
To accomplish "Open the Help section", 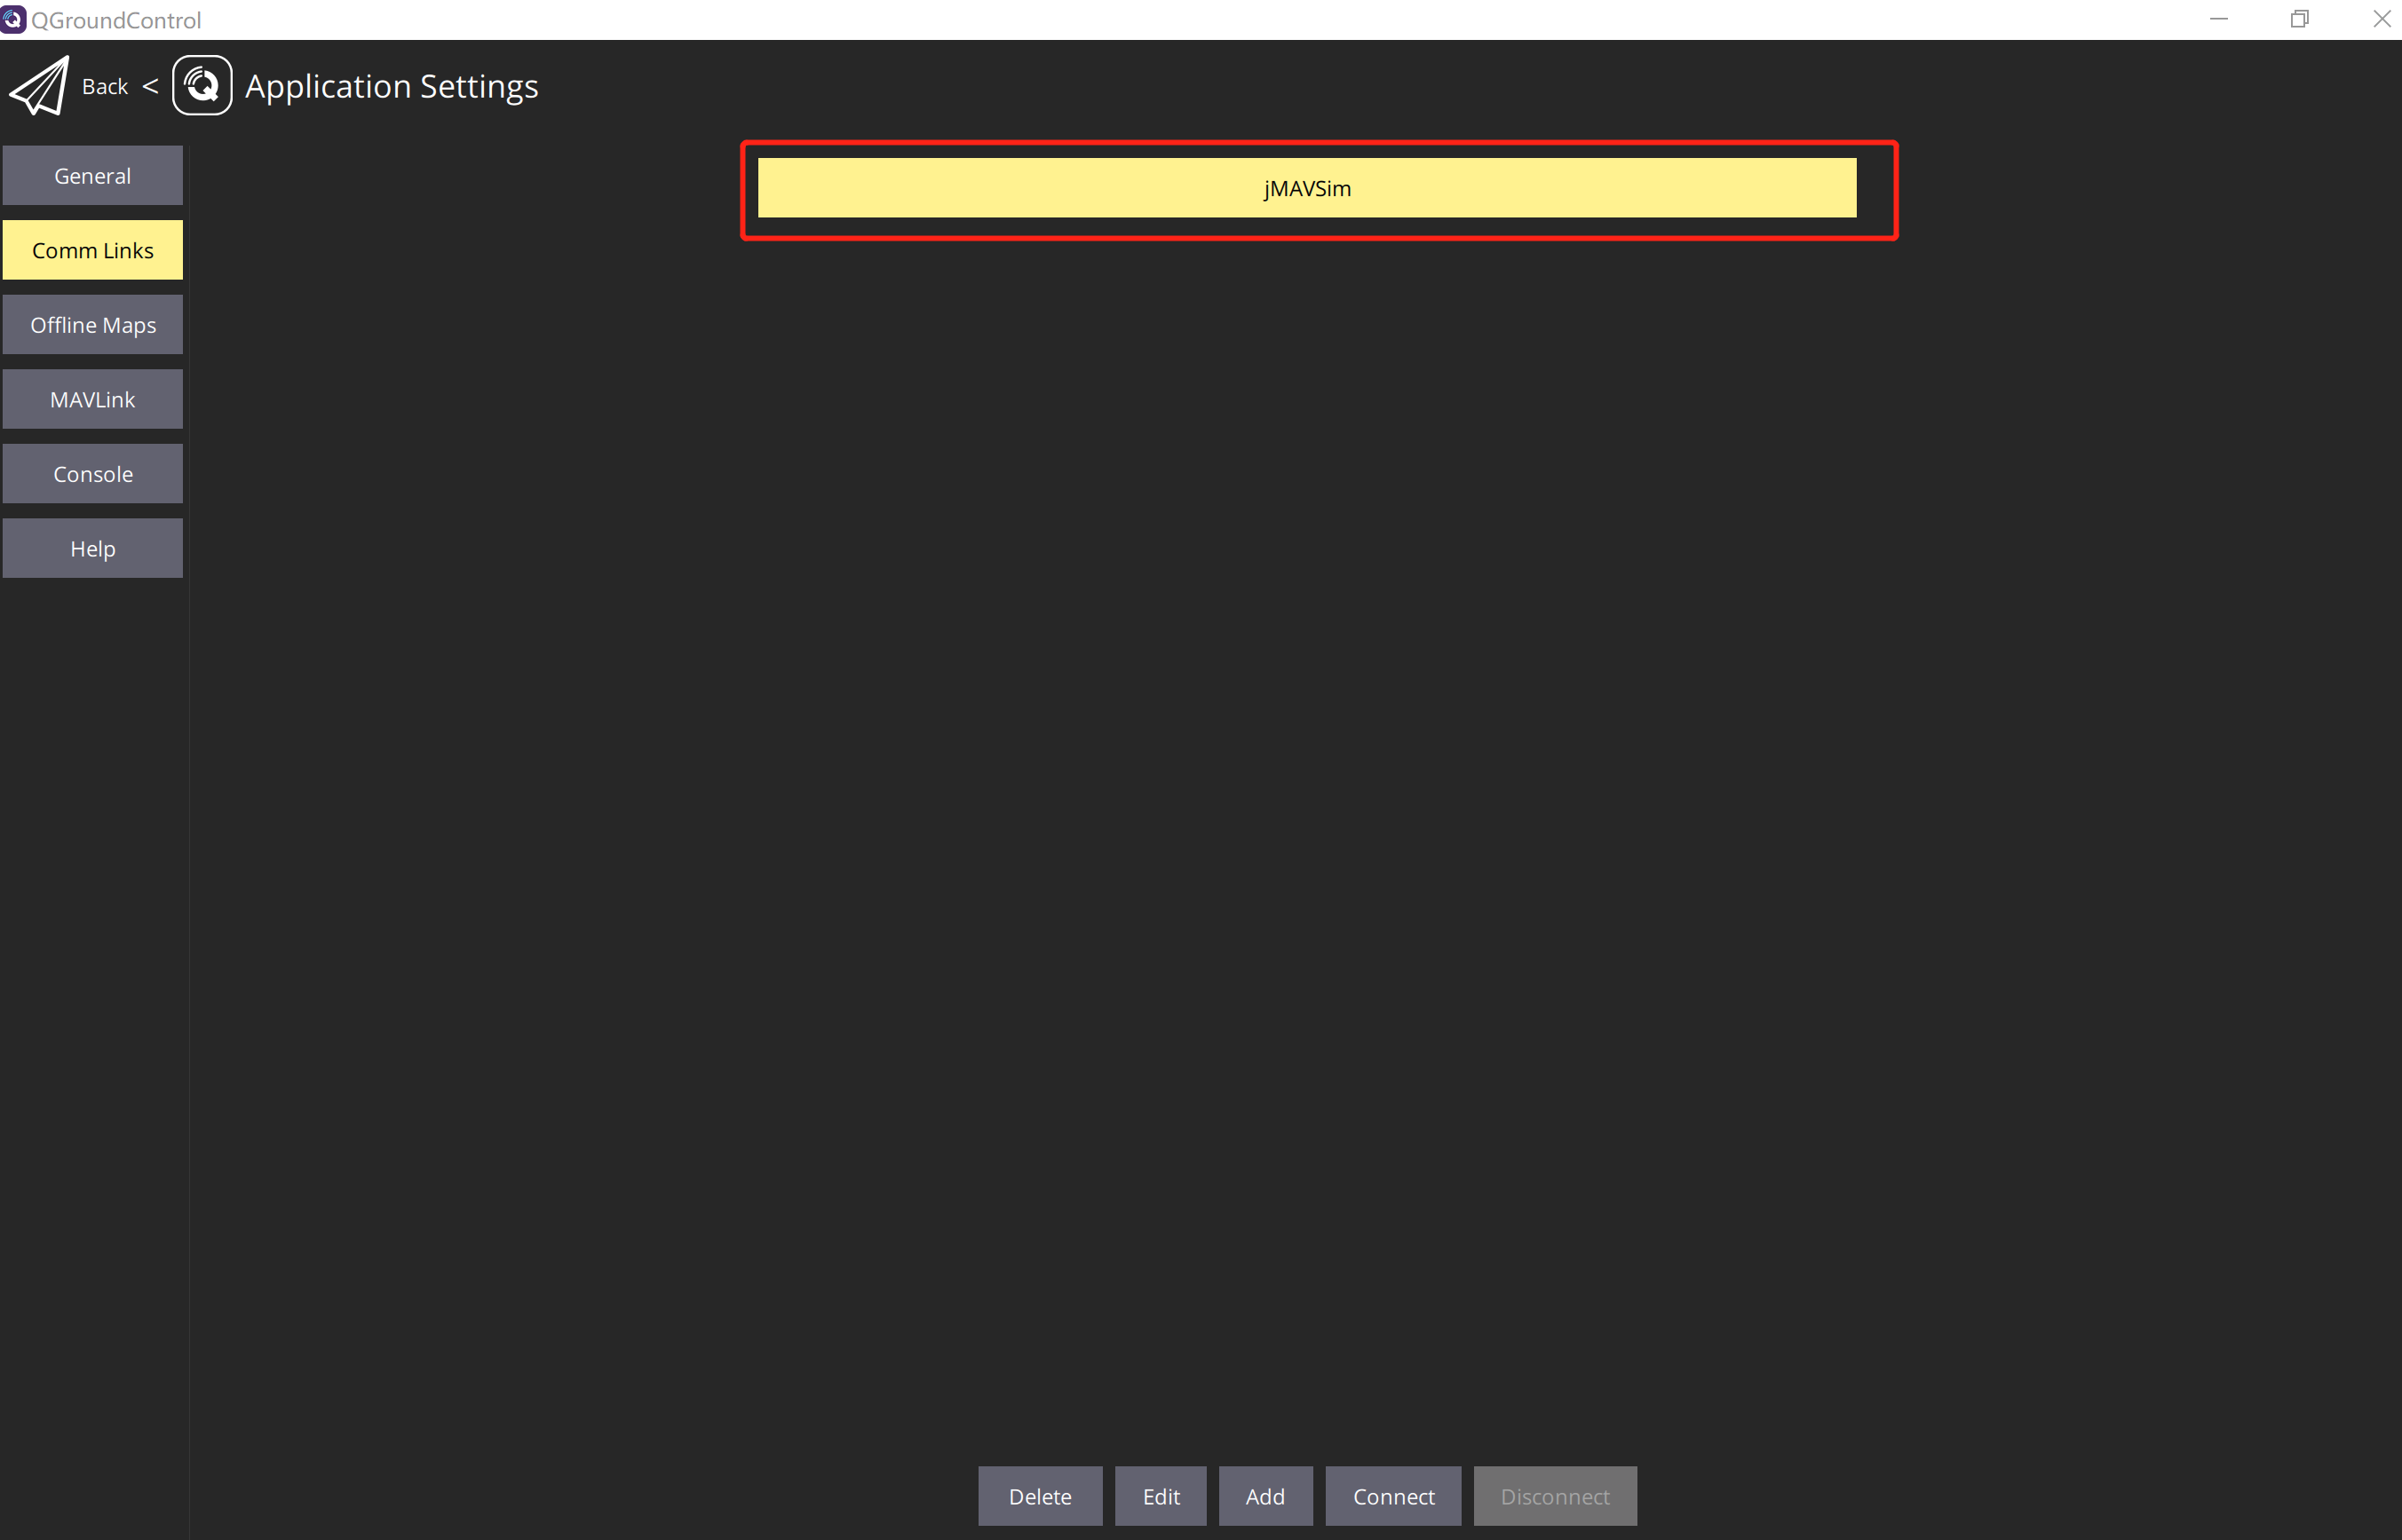I will coord(92,548).
